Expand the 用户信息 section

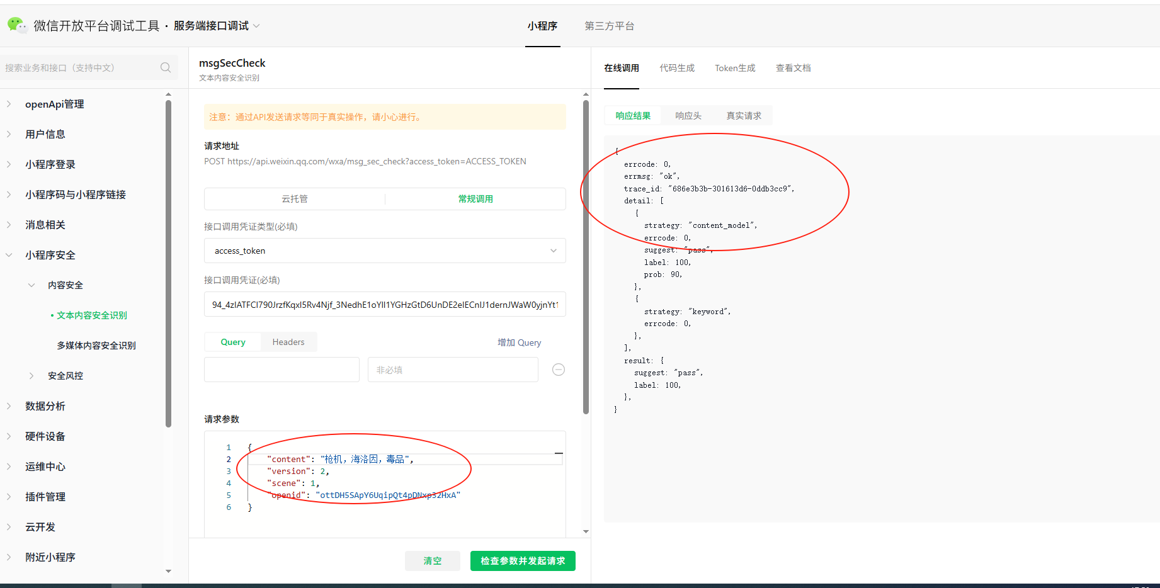tap(9, 134)
